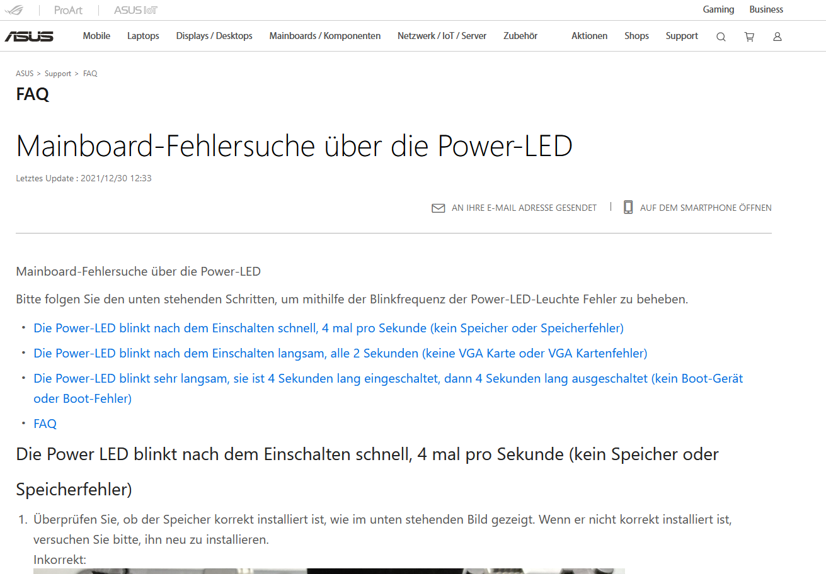Open the Laptops menu
826x574 pixels.
click(x=143, y=36)
